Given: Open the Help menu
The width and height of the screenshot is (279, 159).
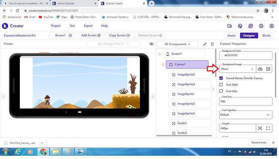Looking at the screenshot, I should point(104,26).
